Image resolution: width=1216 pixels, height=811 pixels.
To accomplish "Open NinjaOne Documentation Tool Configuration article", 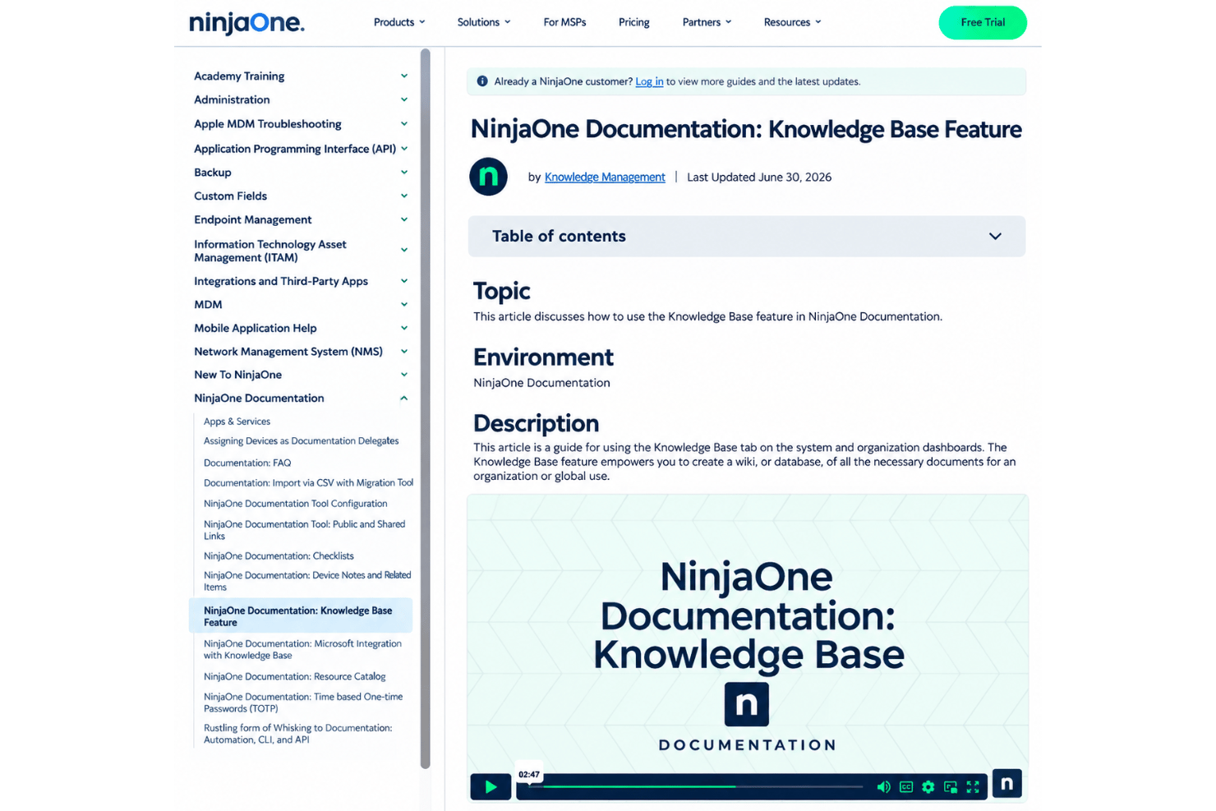I will point(295,504).
